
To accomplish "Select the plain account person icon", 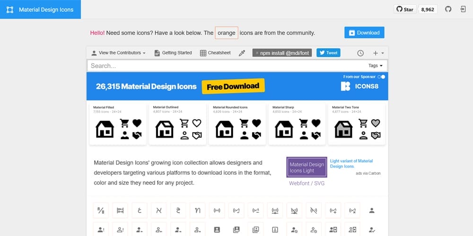I will click(x=372, y=211).
